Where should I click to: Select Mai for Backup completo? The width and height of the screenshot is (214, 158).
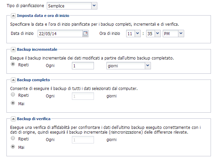click(x=13, y=103)
